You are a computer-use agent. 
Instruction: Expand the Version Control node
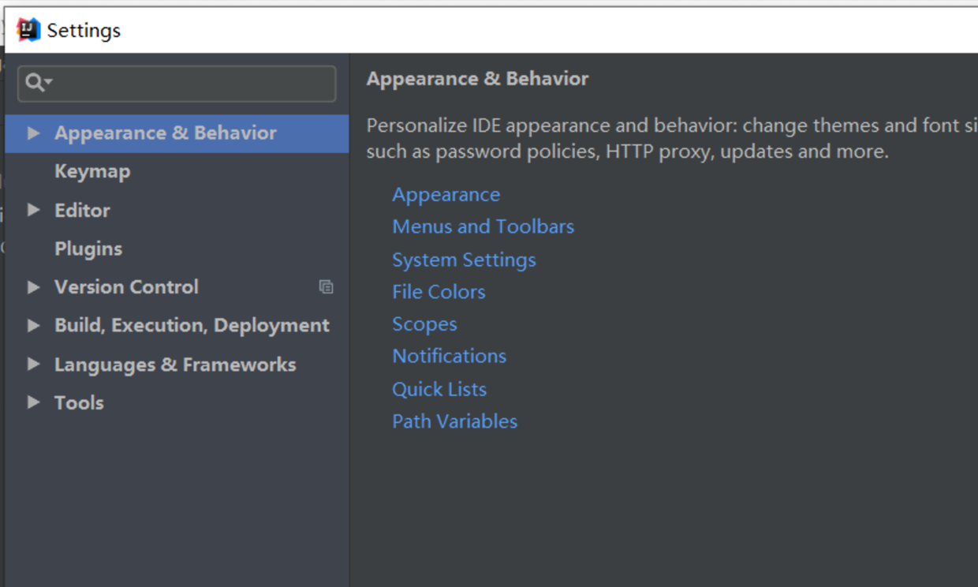click(33, 287)
